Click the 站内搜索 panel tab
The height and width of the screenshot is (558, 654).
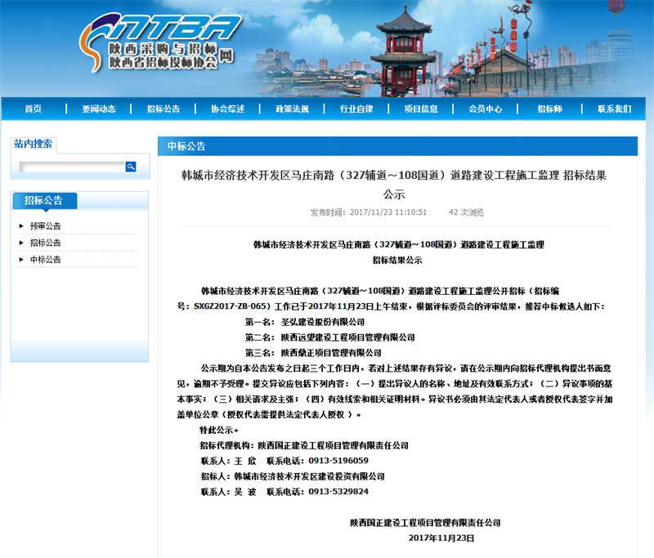point(34,145)
